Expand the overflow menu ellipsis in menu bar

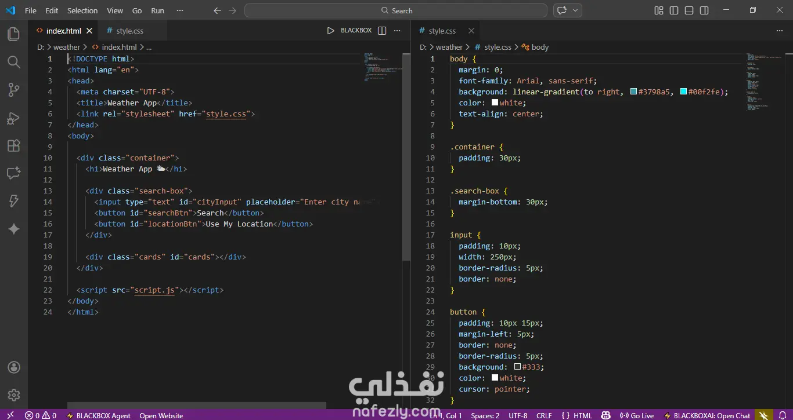180,10
